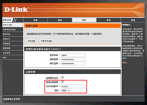147x105 pixels.
Task: Click the 远程管理 section header
Action: [x=72, y=72]
